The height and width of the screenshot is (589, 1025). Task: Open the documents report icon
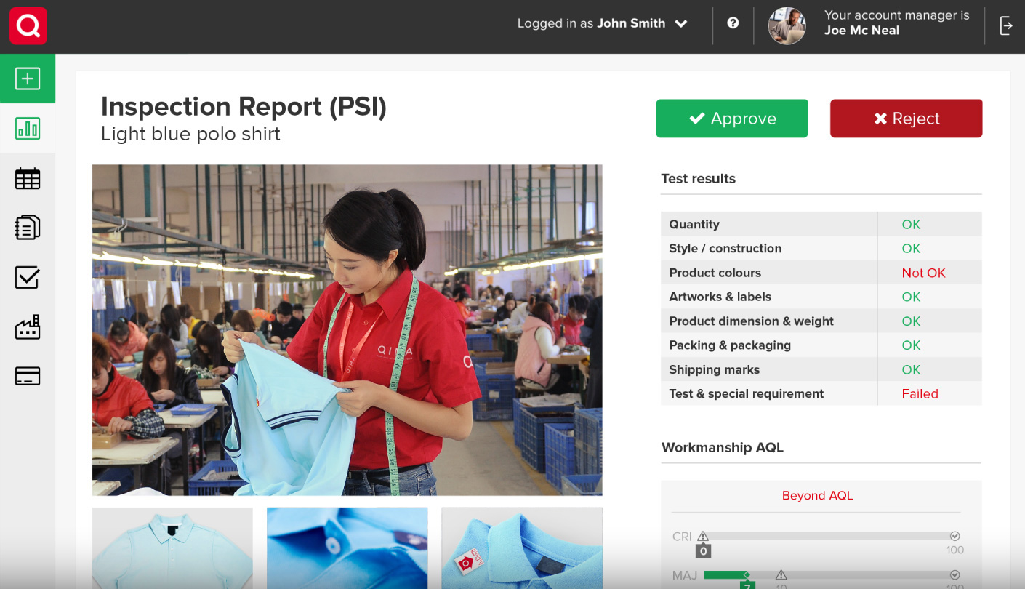(x=28, y=228)
